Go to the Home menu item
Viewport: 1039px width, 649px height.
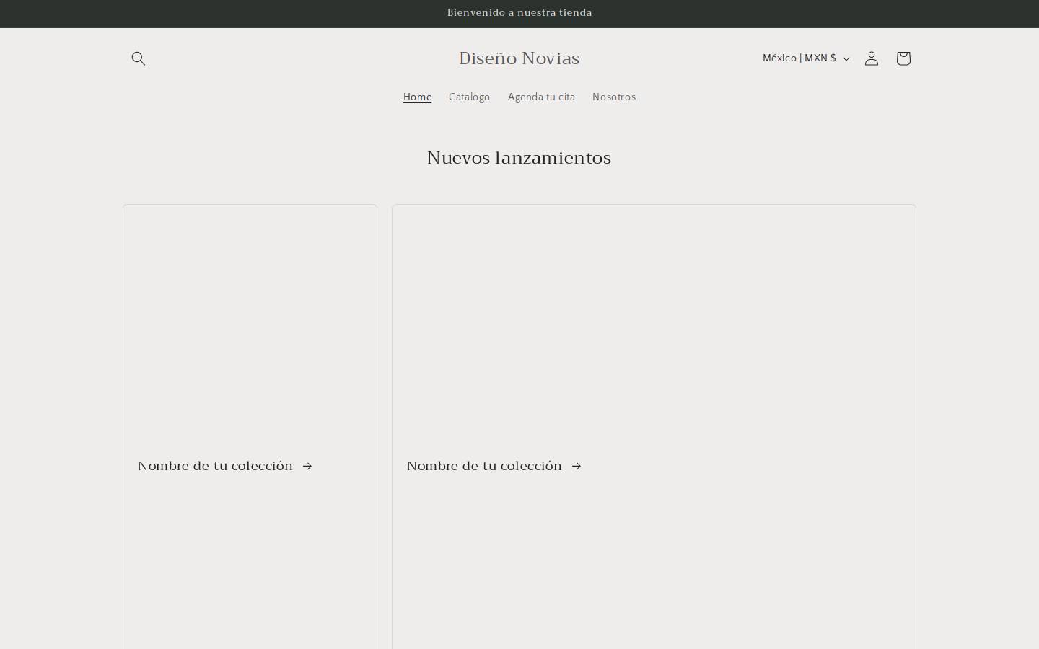(x=417, y=97)
